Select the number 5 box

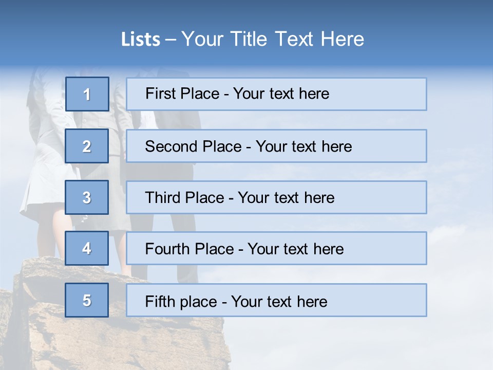click(x=87, y=300)
